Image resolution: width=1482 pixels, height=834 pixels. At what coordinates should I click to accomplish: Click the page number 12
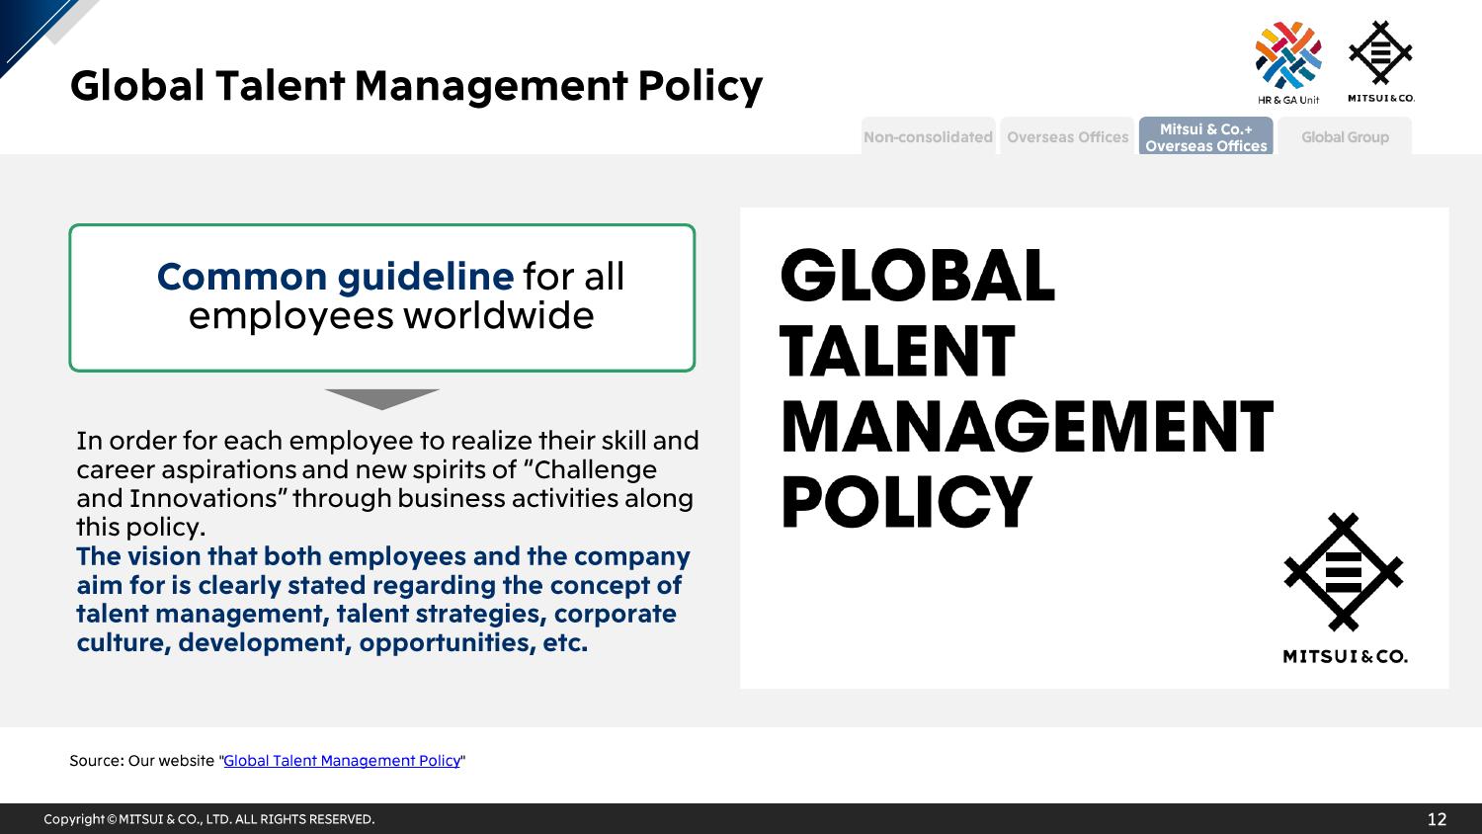click(x=1437, y=819)
